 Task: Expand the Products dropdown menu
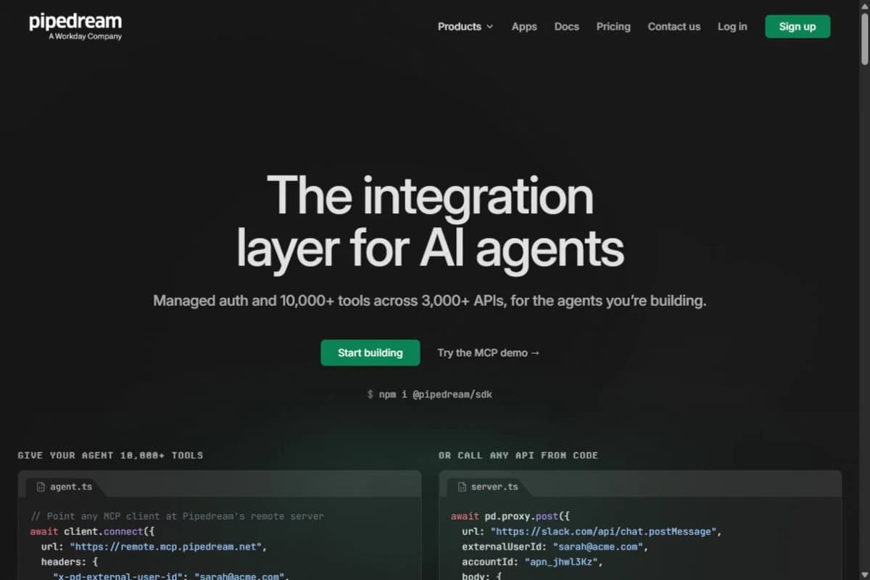(465, 26)
